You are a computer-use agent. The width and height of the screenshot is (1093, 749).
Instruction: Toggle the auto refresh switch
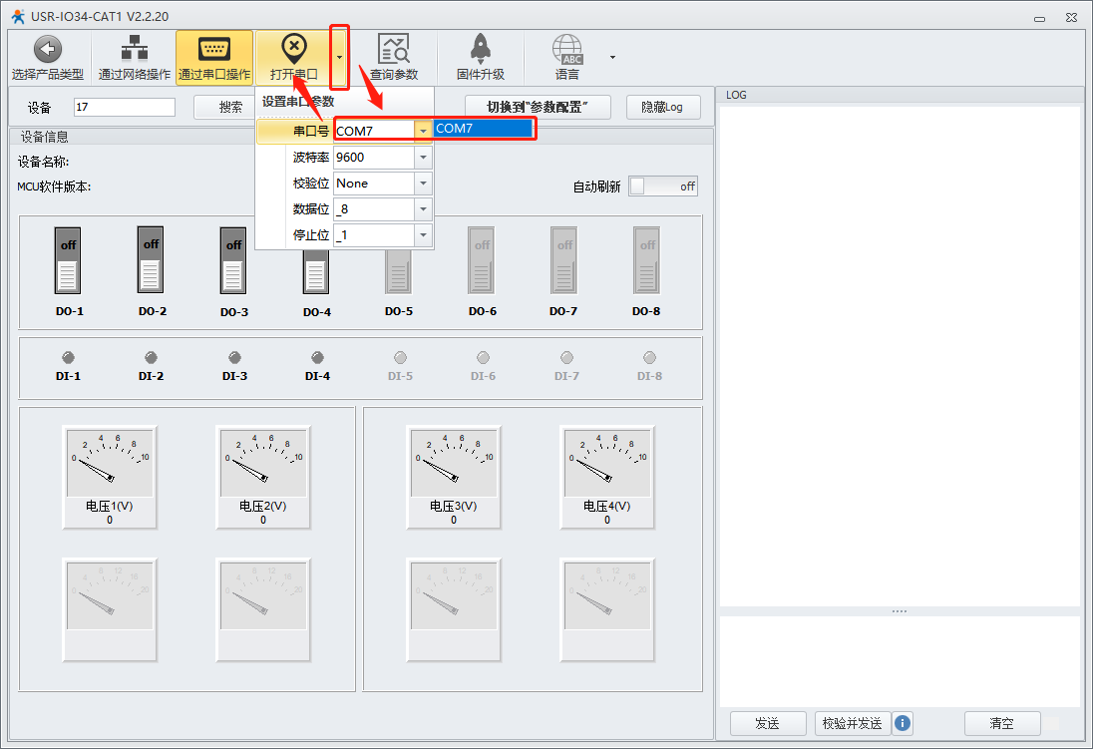pyautogui.click(x=662, y=187)
